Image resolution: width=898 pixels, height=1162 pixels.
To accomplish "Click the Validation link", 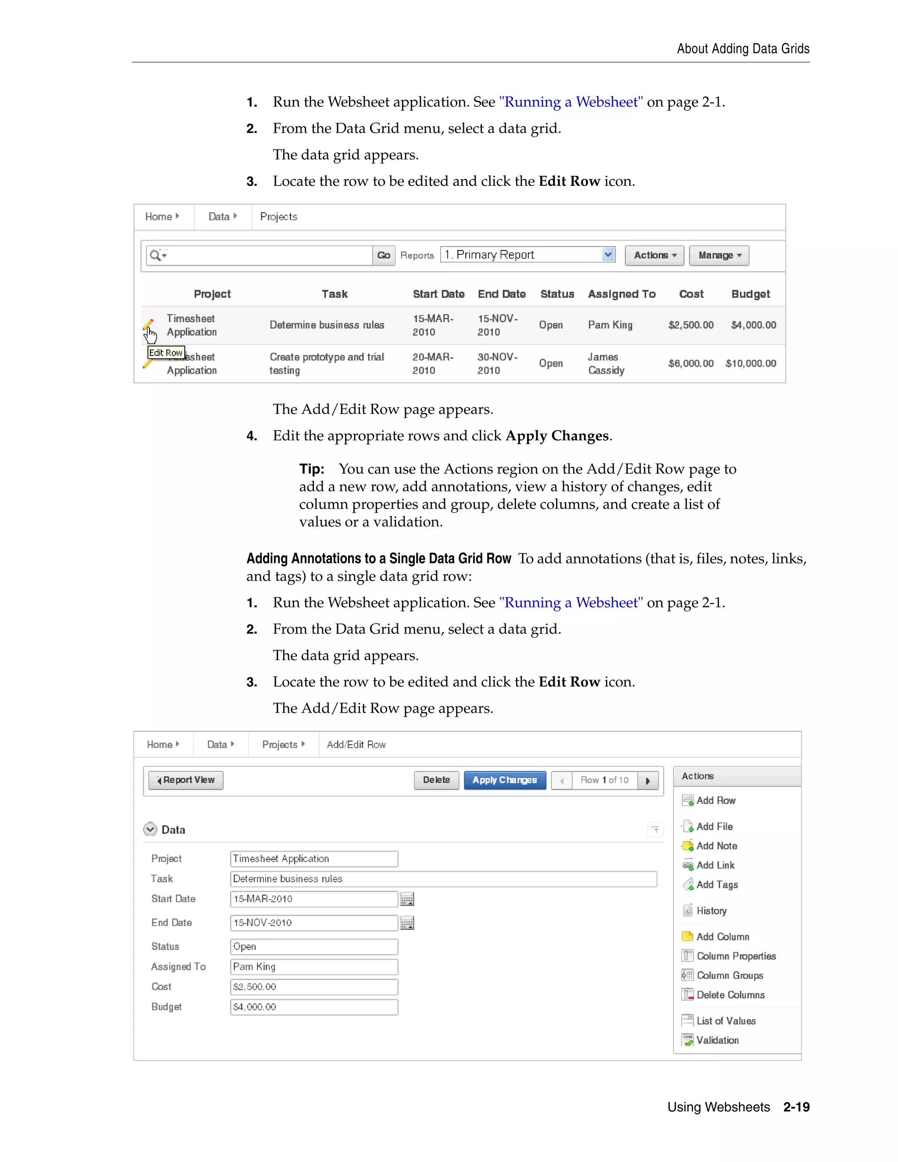I will click(x=718, y=1040).
